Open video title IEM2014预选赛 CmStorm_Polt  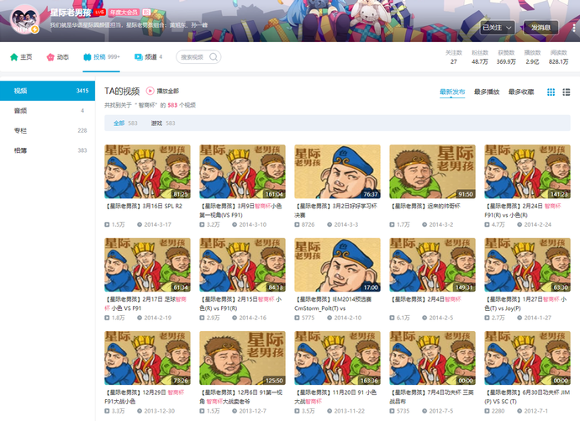[333, 303]
